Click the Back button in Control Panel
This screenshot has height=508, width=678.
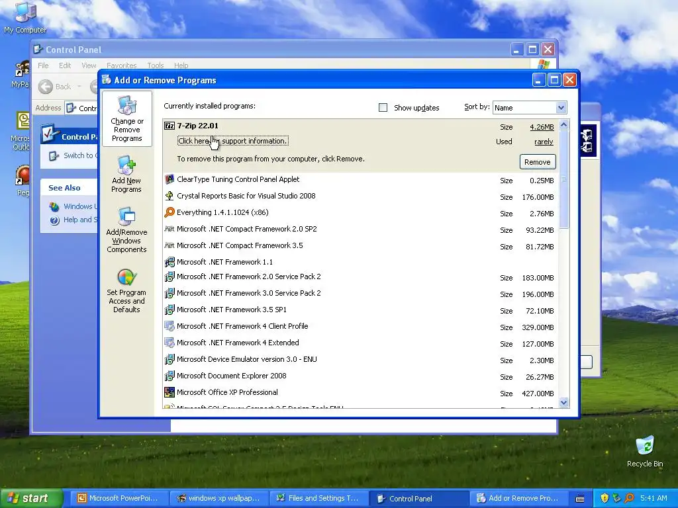pyautogui.click(x=56, y=87)
